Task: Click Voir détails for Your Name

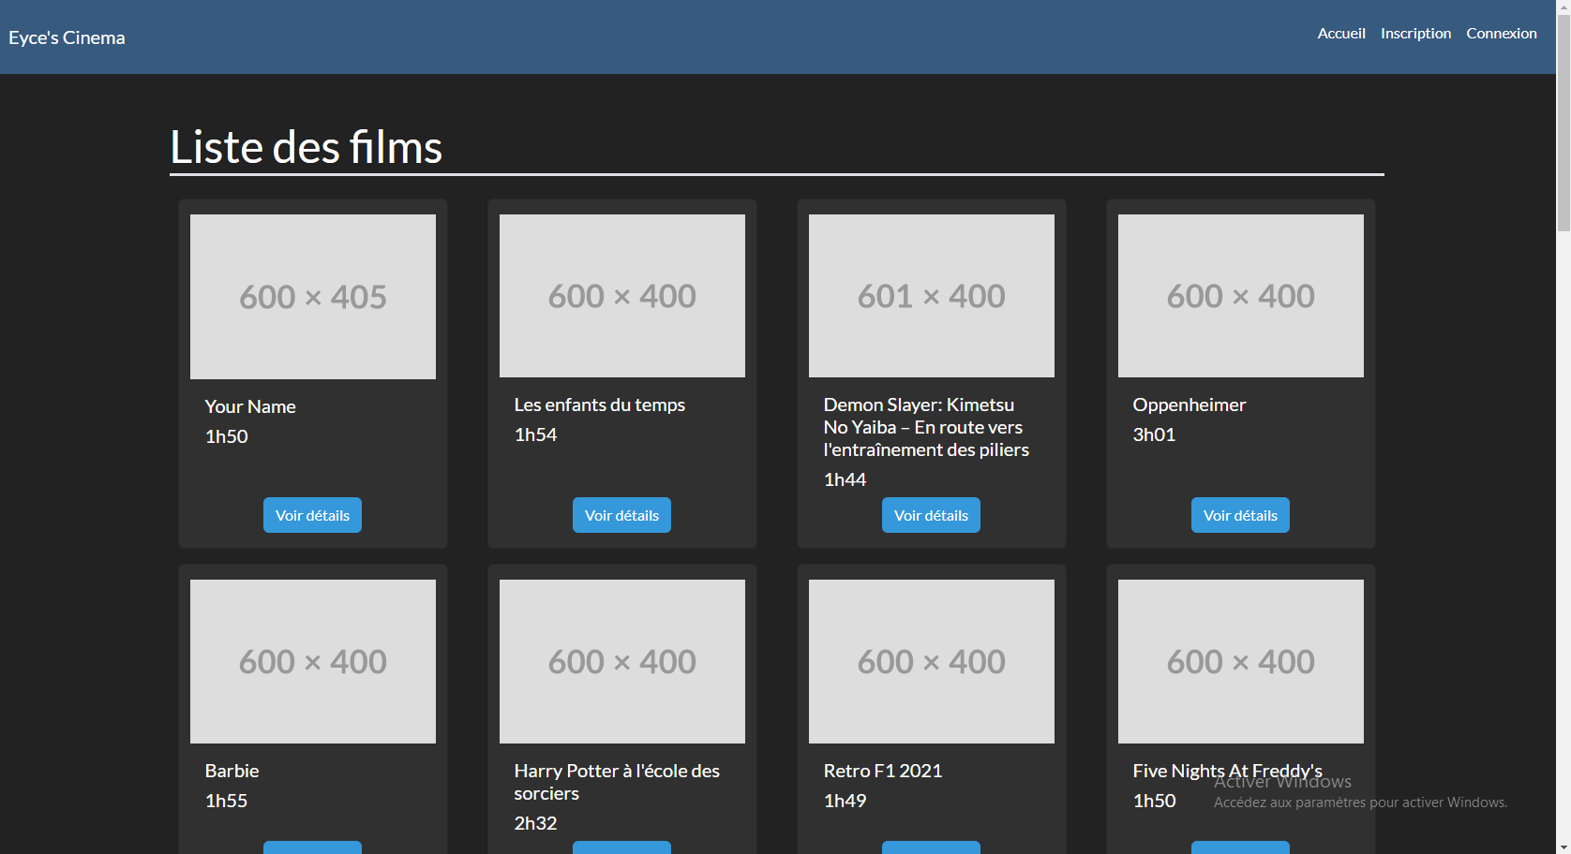Action: (312, 514)
